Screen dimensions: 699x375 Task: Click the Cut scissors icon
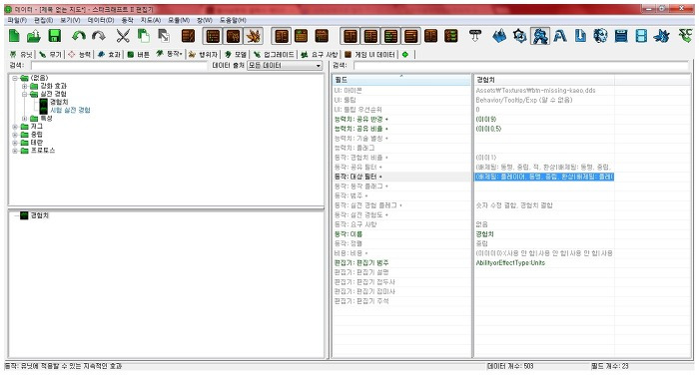[x=123, y=36]
